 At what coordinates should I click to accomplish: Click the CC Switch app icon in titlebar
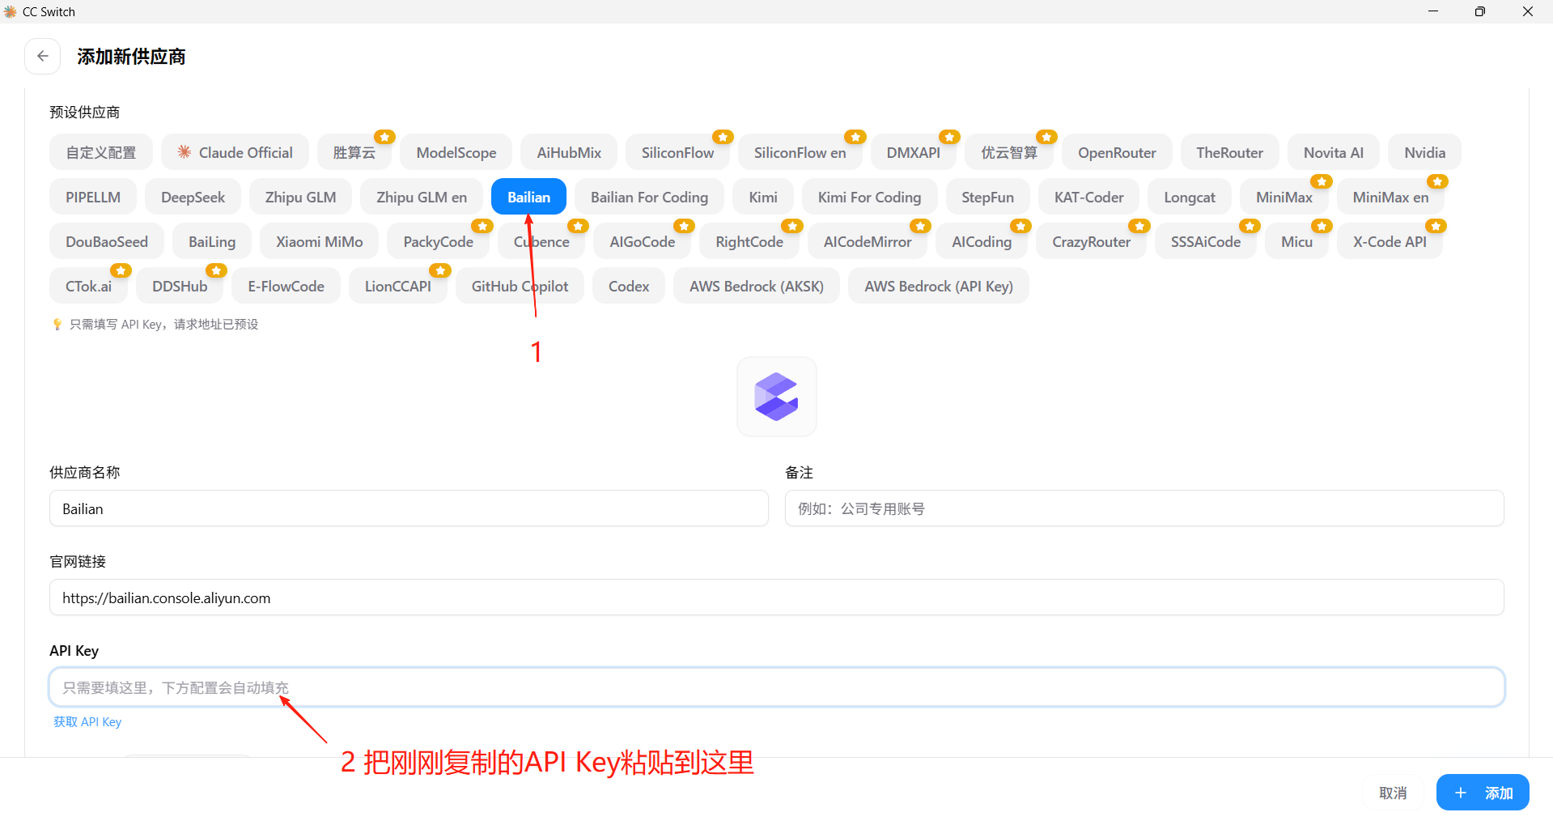(11, 11)
